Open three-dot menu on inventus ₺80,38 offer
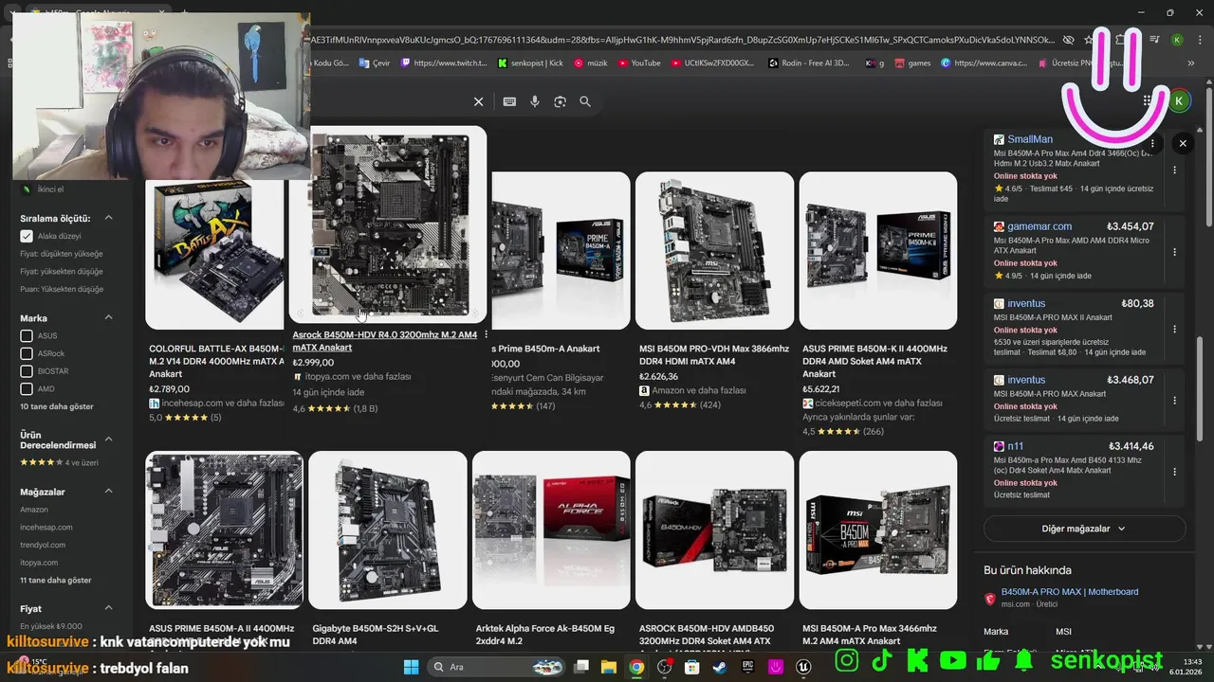This screenshot has height=682, width=1214. coord(1174,329)
